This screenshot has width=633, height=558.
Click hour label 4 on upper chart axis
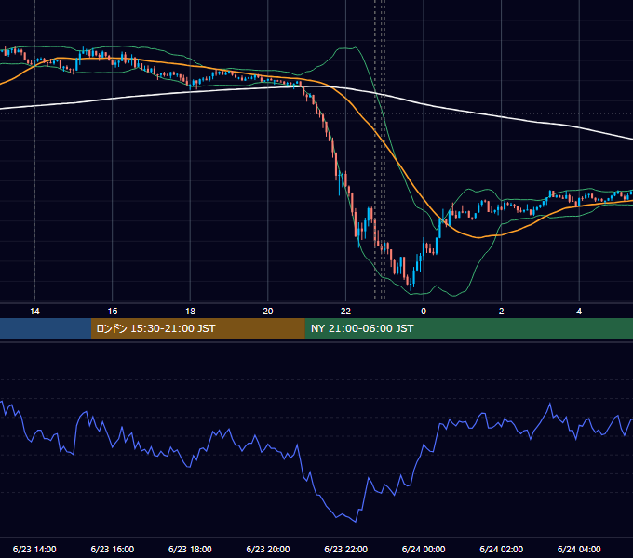[x=579, y=312]
